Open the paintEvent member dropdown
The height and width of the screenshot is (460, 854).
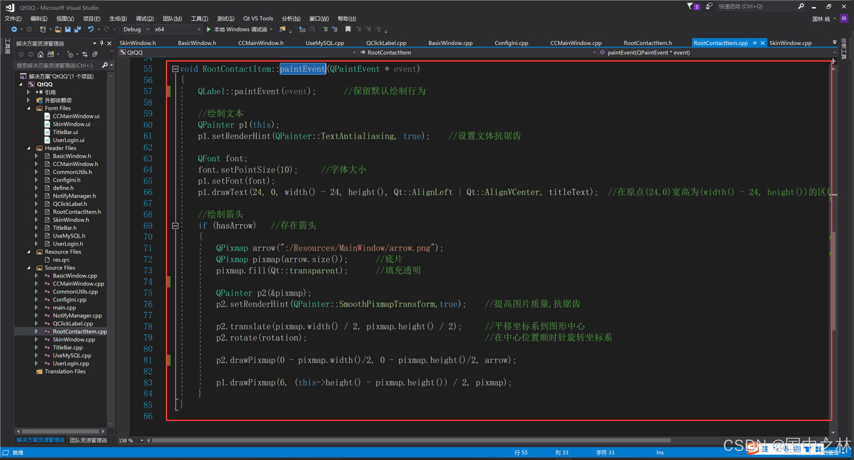tap(717, 52)
